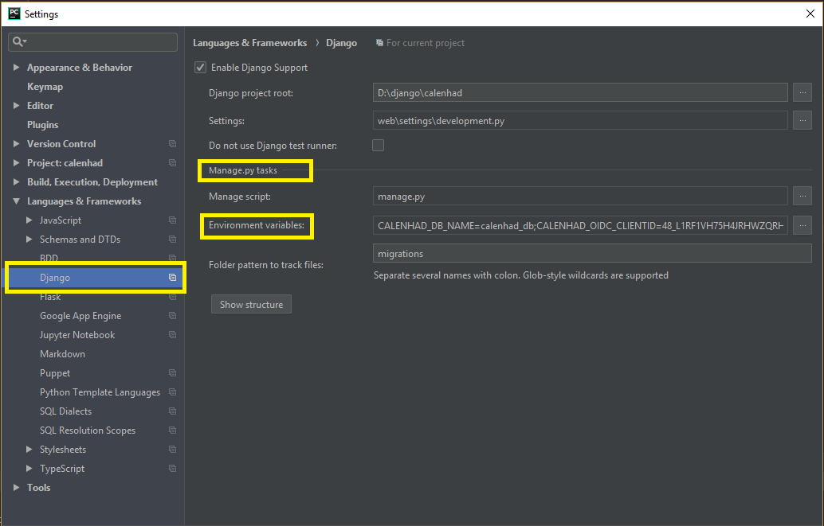Click project-level icon beside Puppet
This screenshot has width=824, height=526.
click(172, 372)
